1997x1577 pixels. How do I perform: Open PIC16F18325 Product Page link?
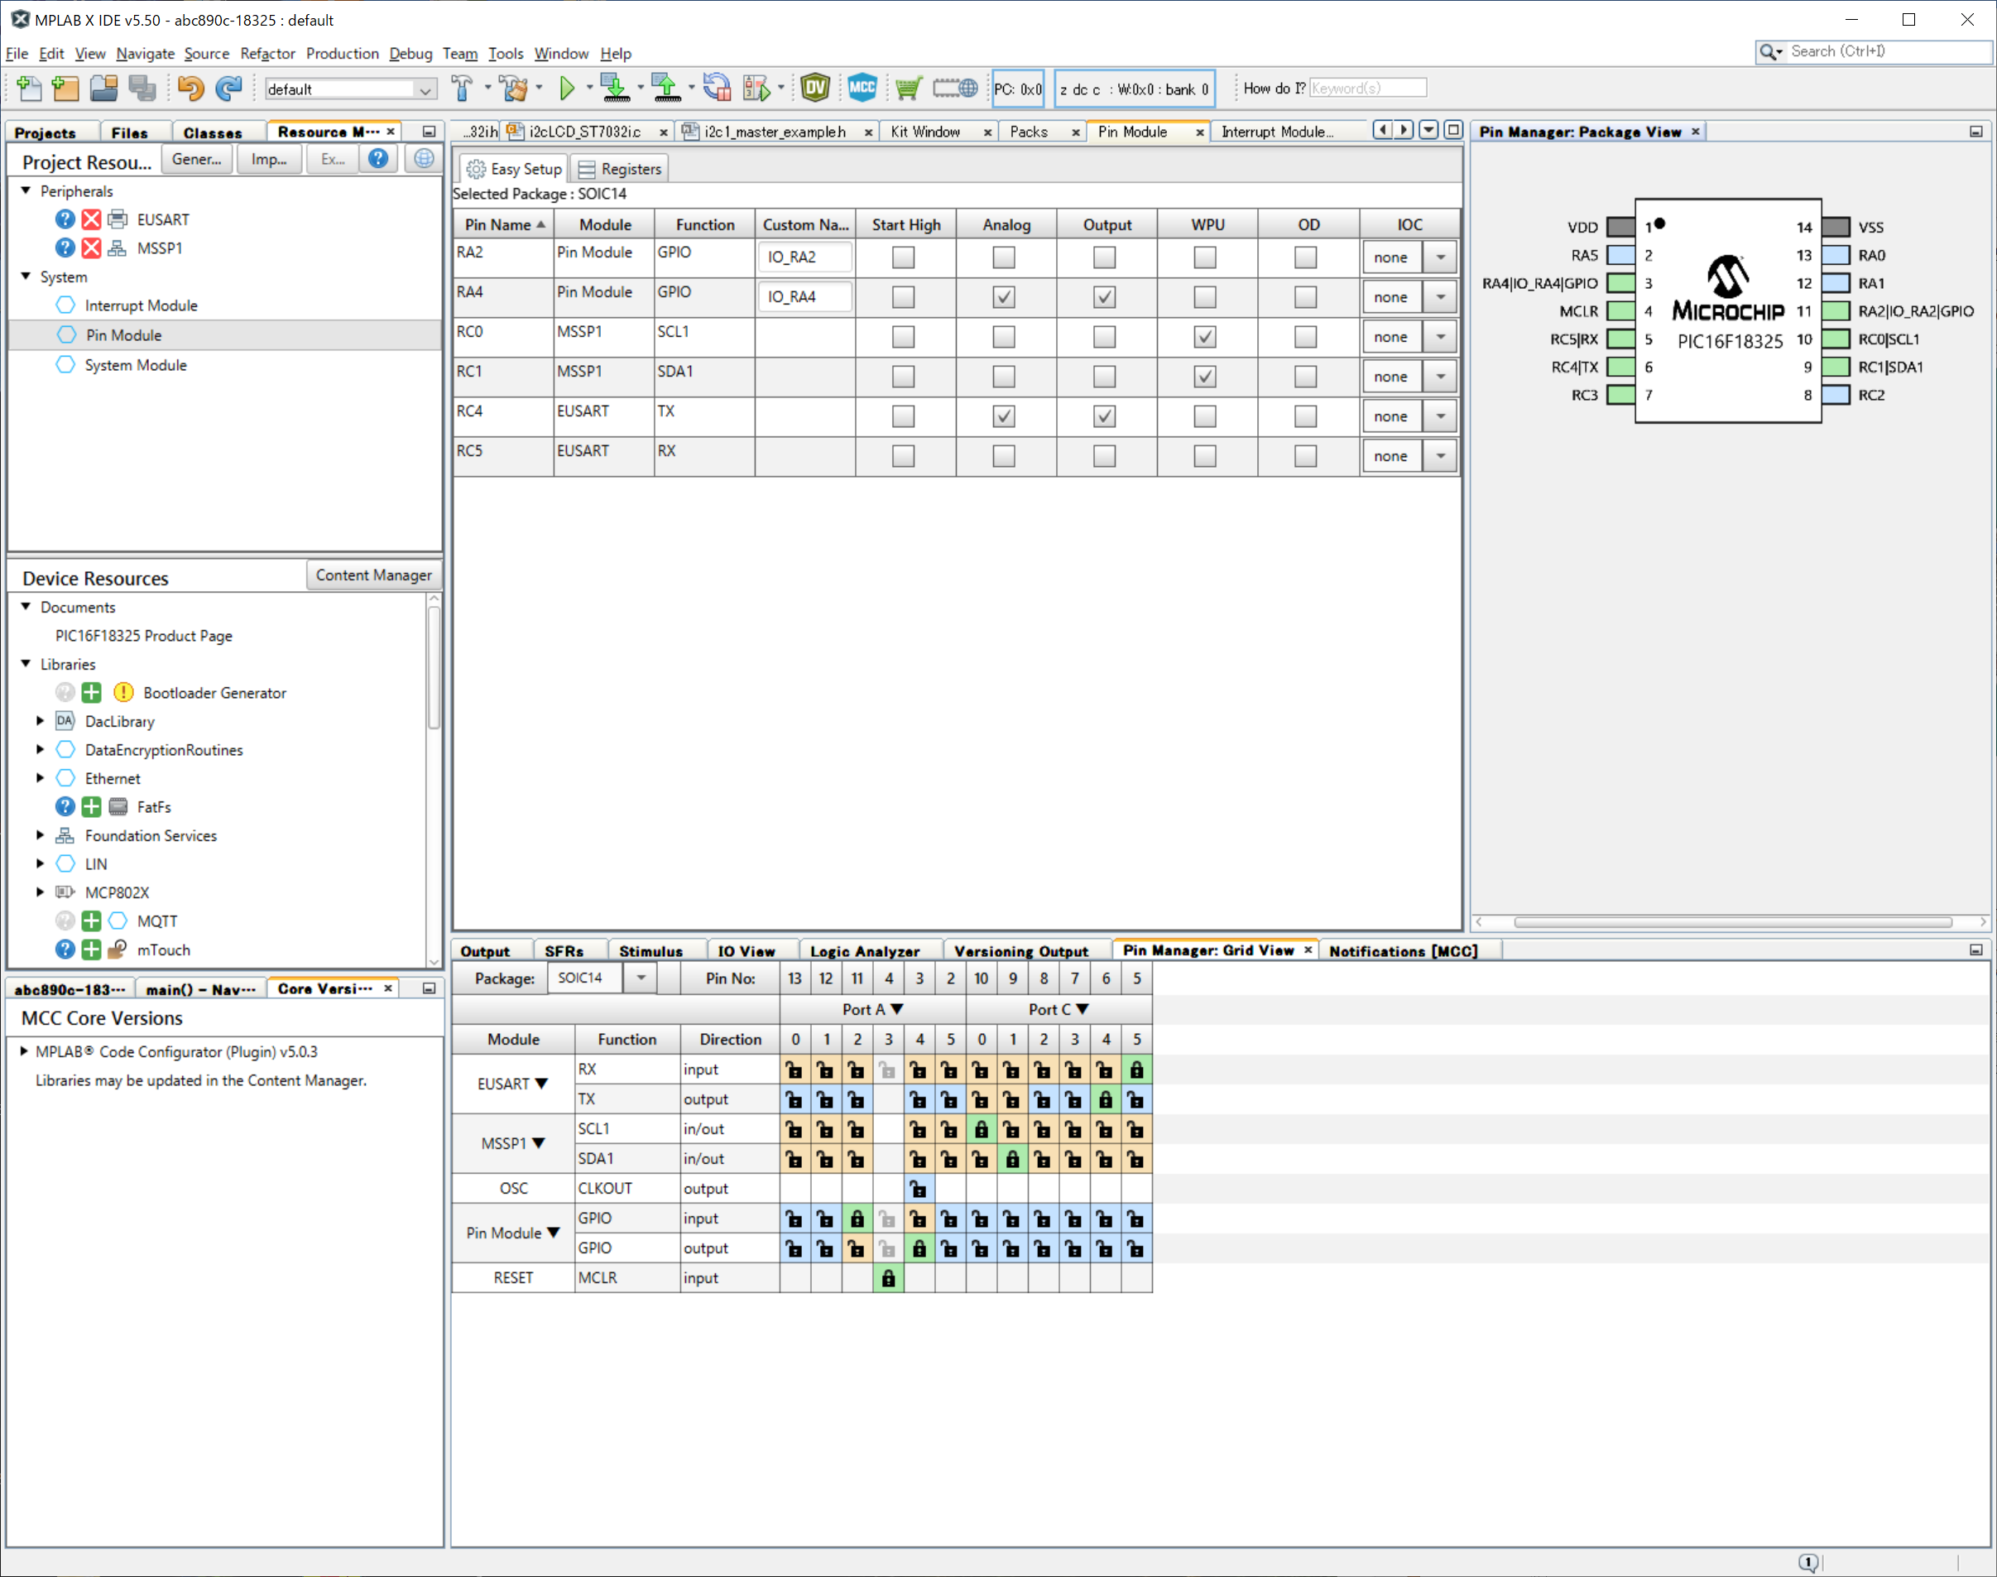point(144,636)
